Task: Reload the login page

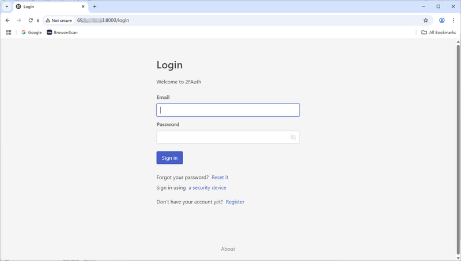Action: (31, 20)
